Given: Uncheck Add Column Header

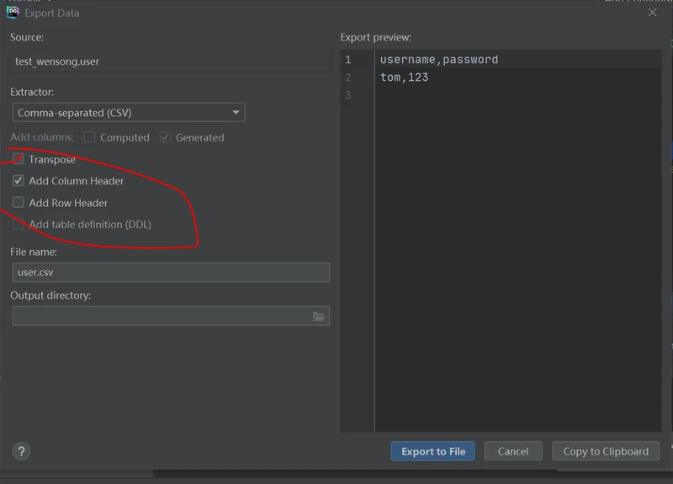Looking at the screenshot, I should point(18,181).
